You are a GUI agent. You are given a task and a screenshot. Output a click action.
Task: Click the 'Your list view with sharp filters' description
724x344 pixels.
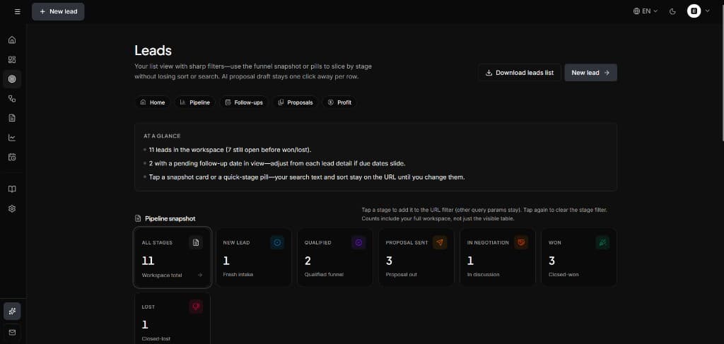(253, 71)
